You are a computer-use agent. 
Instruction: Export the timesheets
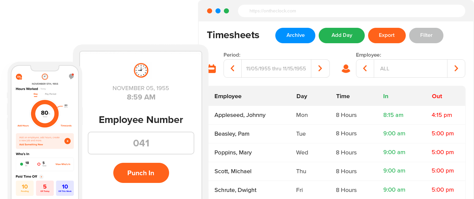point(387,35)
